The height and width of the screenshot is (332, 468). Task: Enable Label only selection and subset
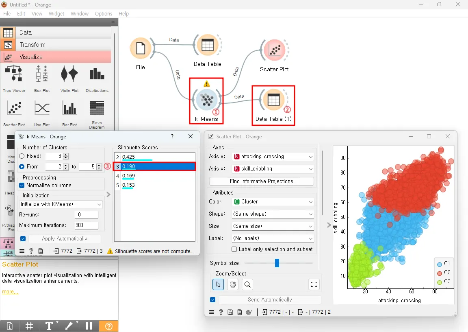coord(234,249)
